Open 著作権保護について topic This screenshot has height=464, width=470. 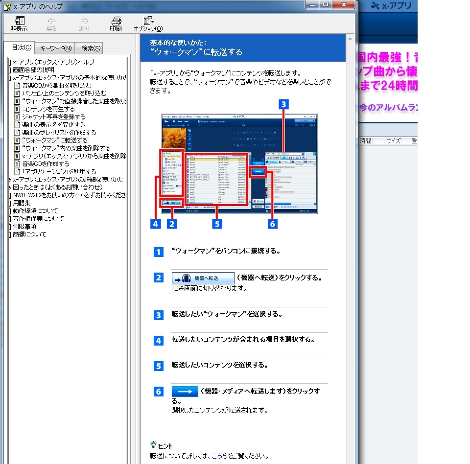pyautogui.click(x=38, y=218)
